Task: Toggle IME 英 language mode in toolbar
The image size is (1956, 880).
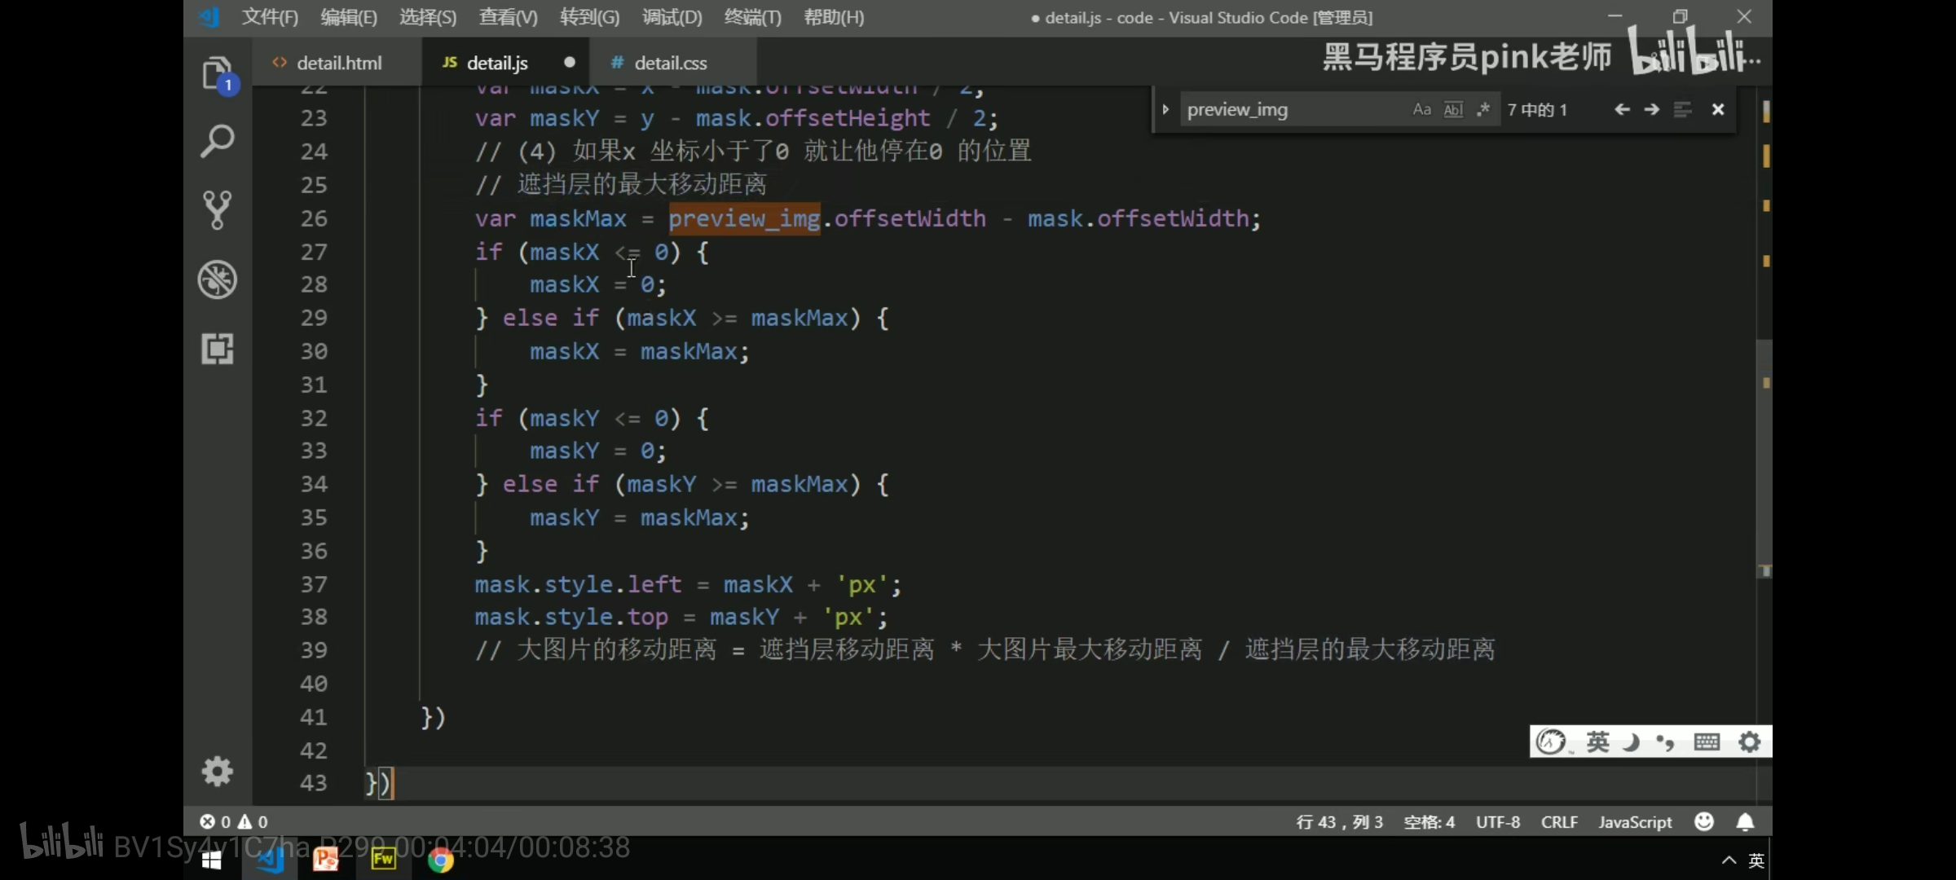Action: click(1597, 741)
